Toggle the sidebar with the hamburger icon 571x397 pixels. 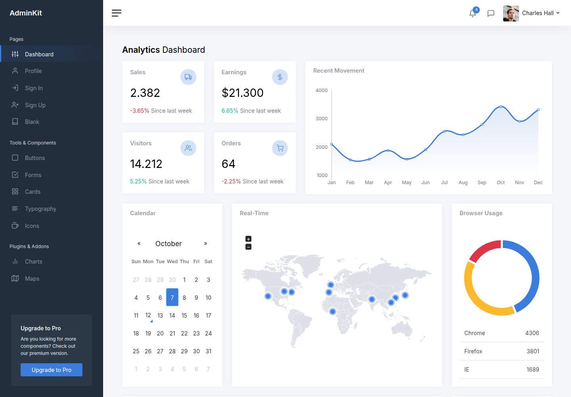(117, 13)
